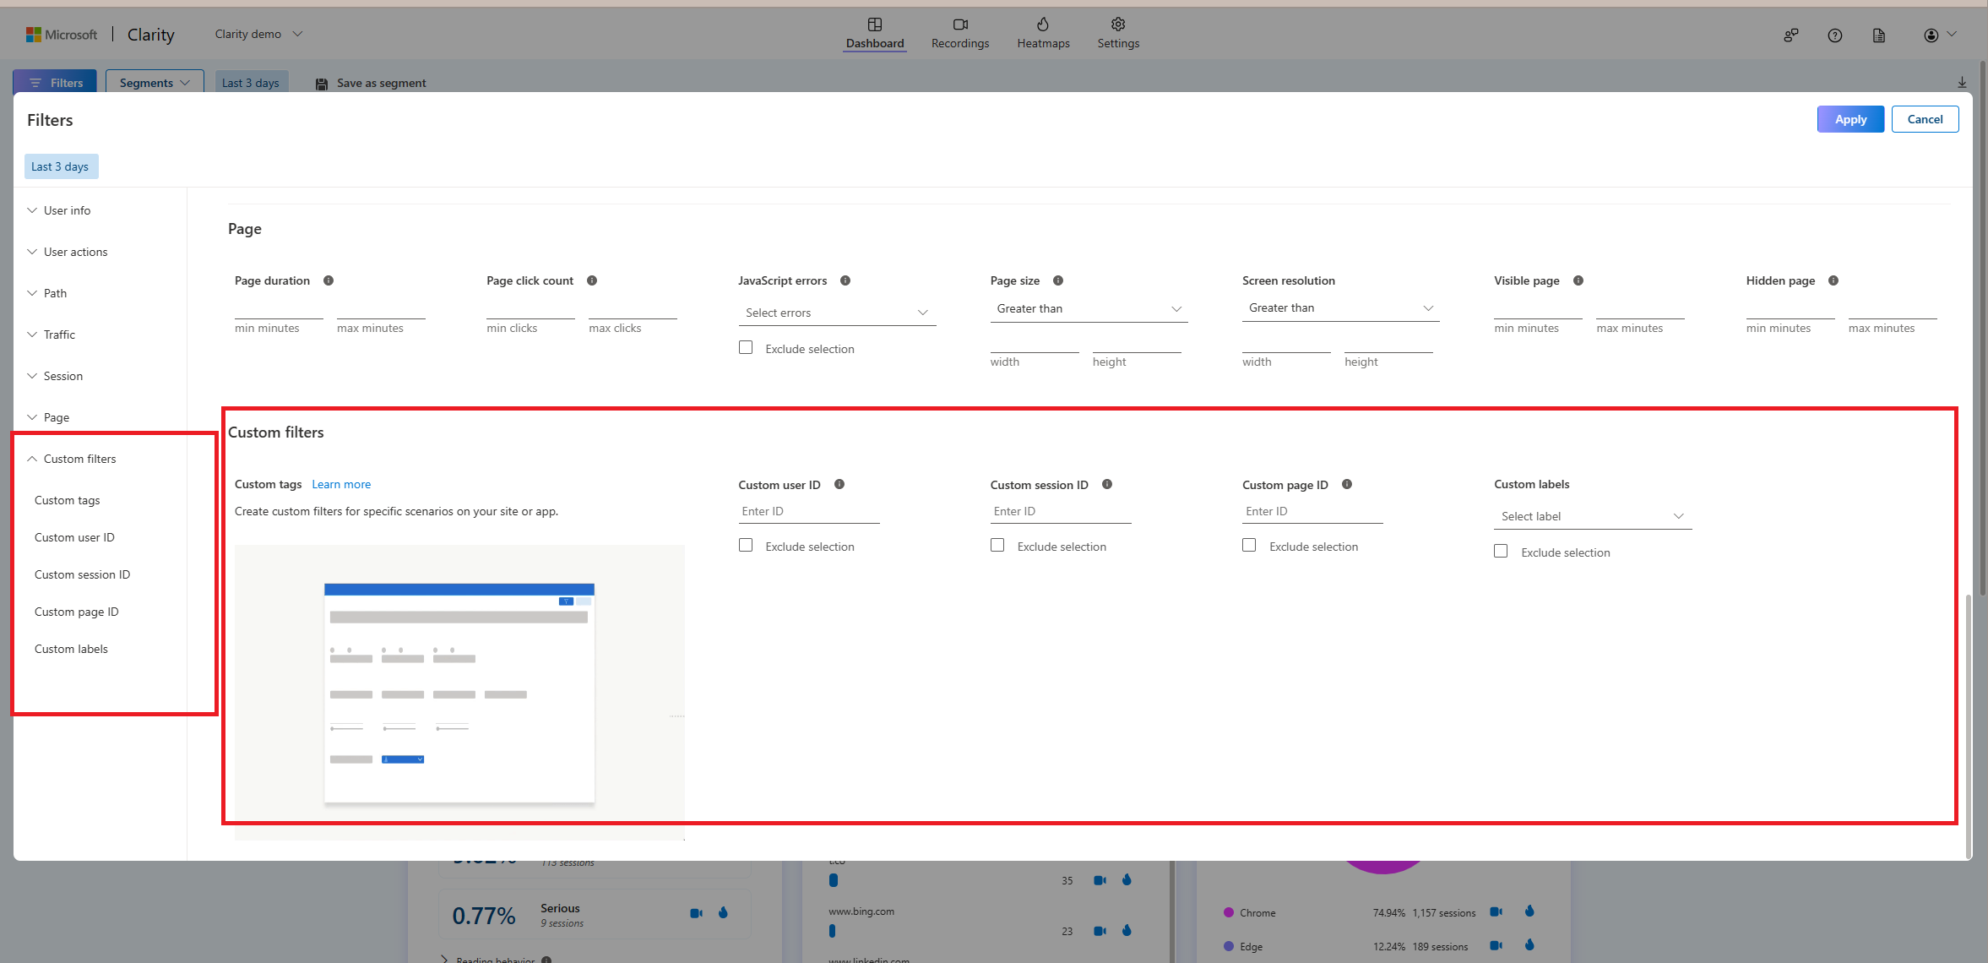Enable Exclude selection under Custom page ID

[x=1249, y=545]
